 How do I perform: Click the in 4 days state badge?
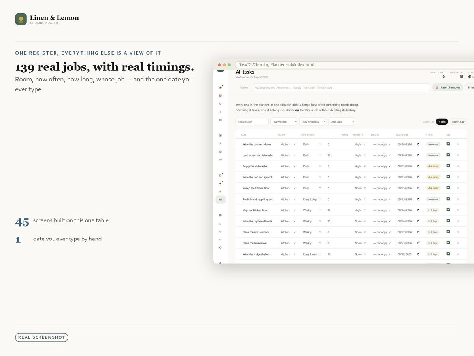tap(433, 243)
